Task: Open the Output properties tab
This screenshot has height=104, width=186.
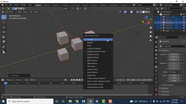Action: [x=156, y=51]
